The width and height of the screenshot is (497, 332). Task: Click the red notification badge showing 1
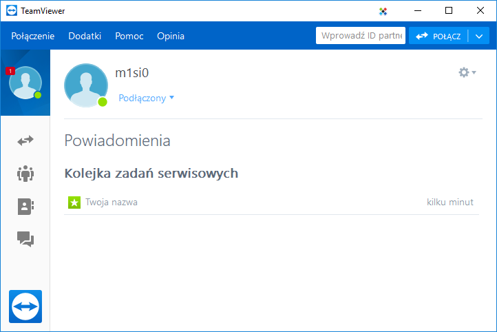click(x=10, y=71)
